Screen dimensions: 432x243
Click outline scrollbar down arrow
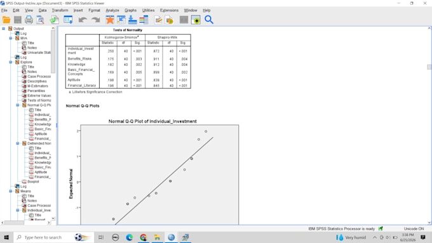pyautogui.click(x=53, y=218)
